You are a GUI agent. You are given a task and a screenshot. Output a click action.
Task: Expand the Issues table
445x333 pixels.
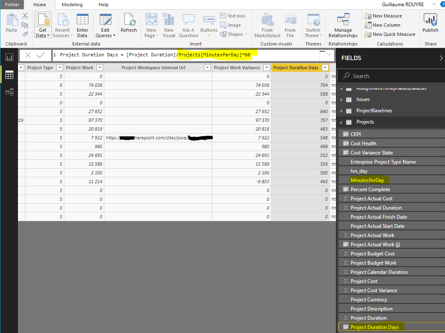point(341,100)
